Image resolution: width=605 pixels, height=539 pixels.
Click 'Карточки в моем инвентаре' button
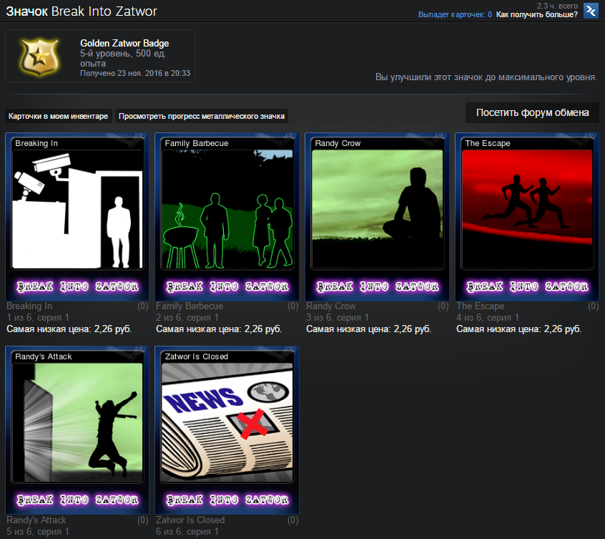(58, 116)
